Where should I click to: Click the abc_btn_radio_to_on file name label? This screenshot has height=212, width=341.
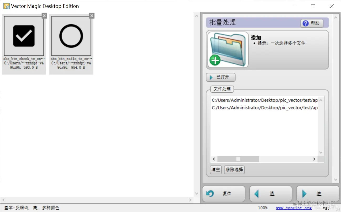coord(71,59)
